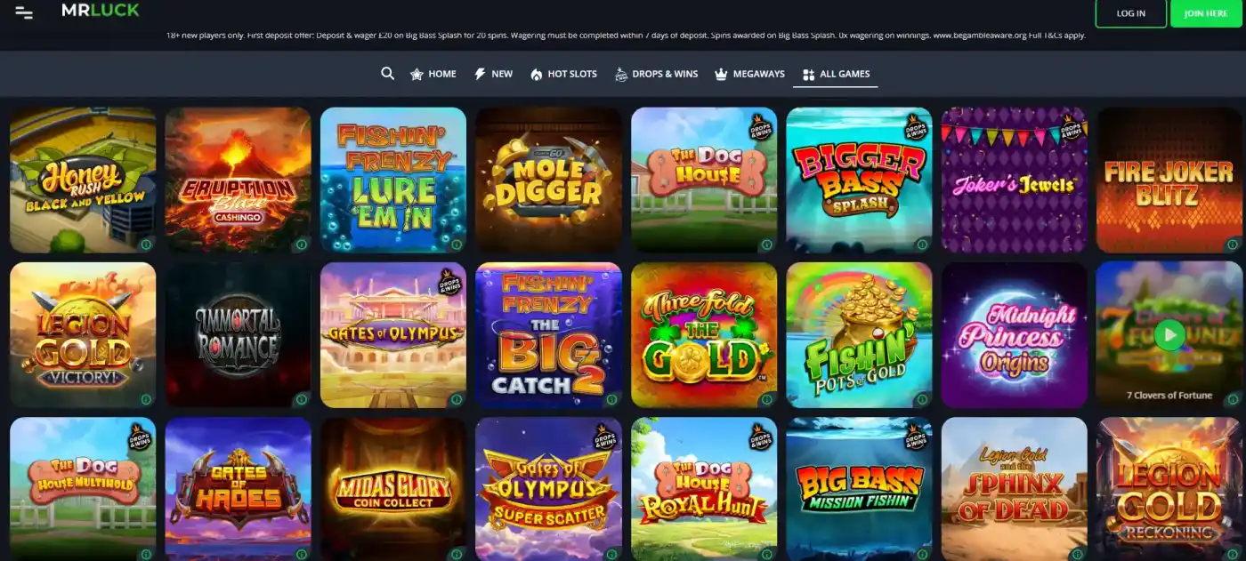This screenshot has width=1246, height=561.
Task: Launch Fishin' Pots of Gold game
Action: 860,335
